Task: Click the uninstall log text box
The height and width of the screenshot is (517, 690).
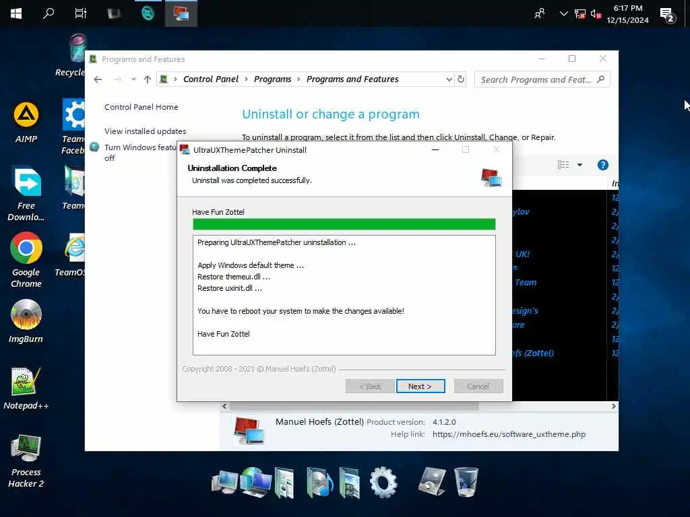Action: (344, 295)
